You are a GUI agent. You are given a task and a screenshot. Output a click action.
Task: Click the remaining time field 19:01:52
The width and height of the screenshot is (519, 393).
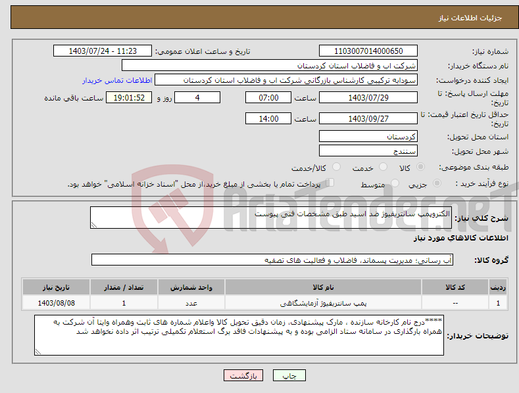(129, 97)
